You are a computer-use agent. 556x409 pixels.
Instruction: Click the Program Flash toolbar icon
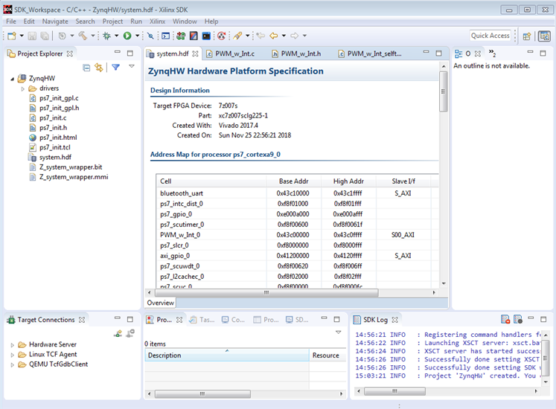click(x=194, y=36)
